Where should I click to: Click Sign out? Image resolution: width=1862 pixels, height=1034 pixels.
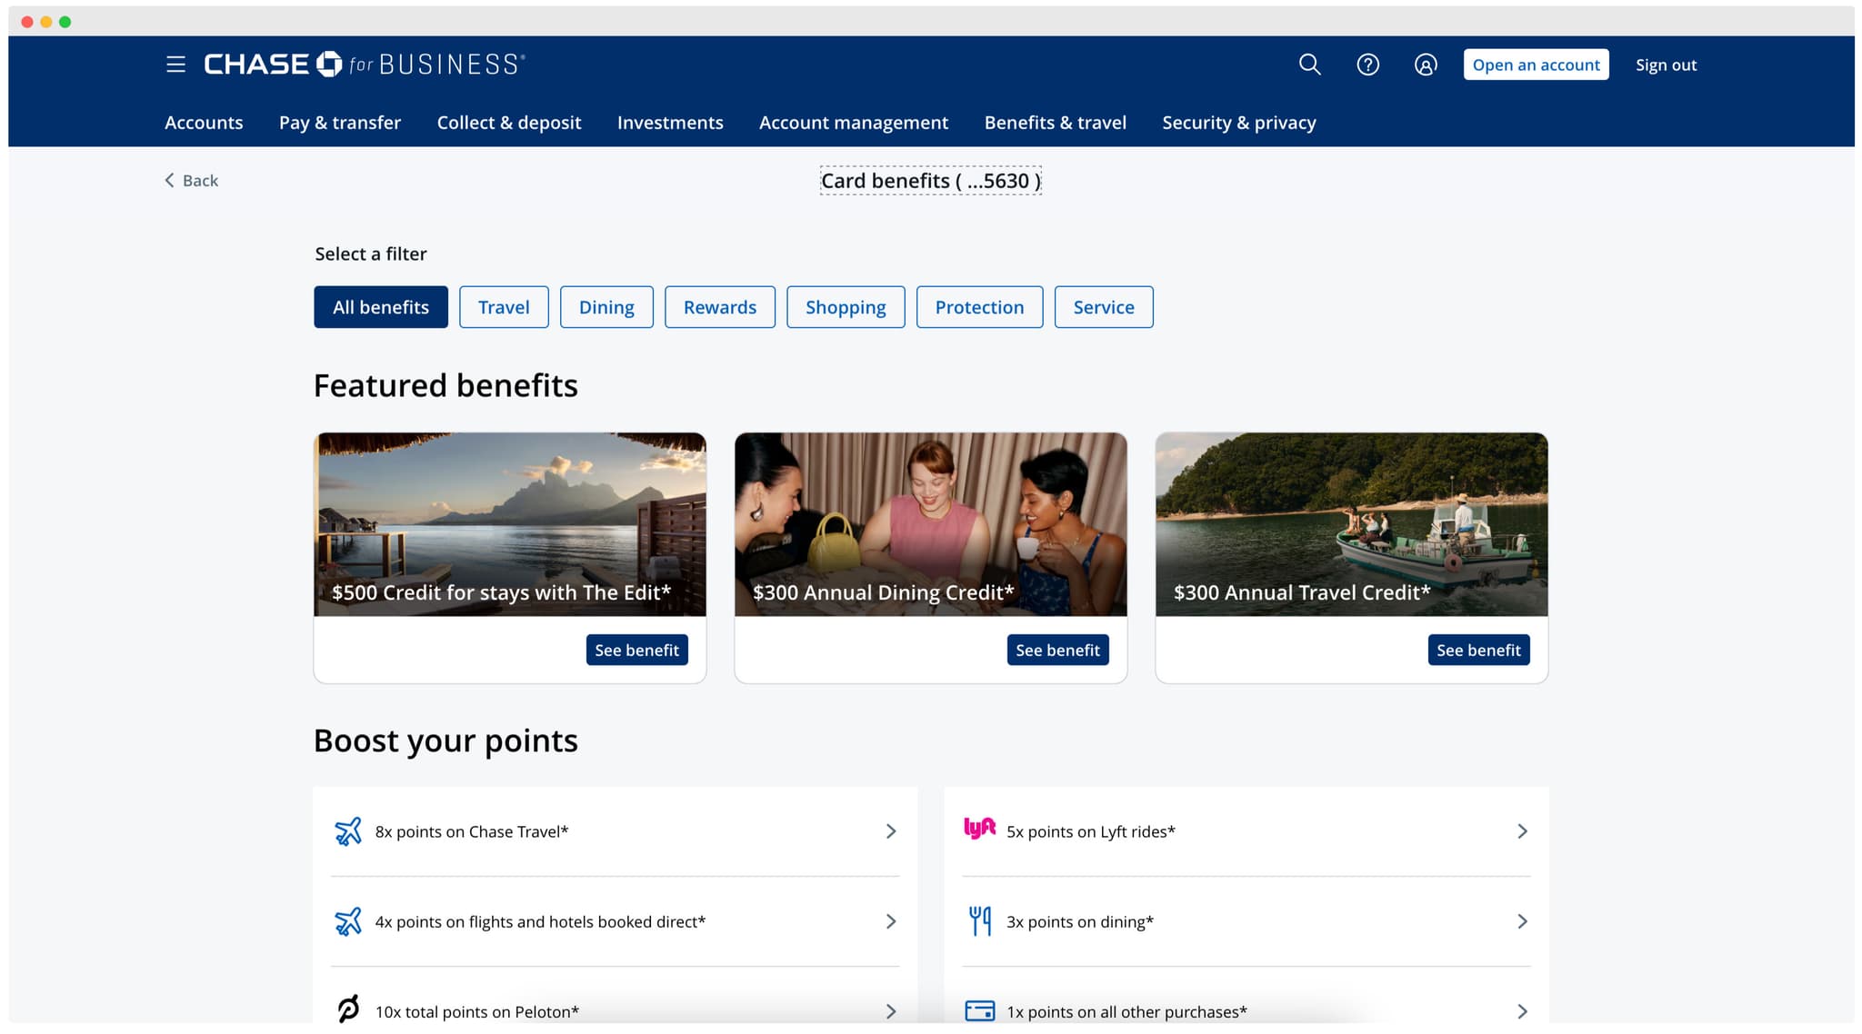[1666, 65]
